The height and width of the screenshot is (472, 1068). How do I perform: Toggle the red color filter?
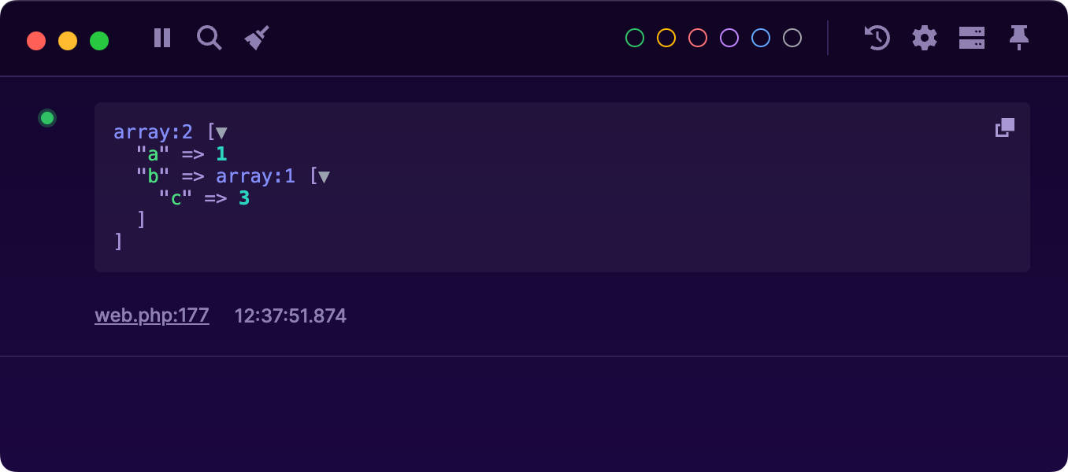[697, 37]
